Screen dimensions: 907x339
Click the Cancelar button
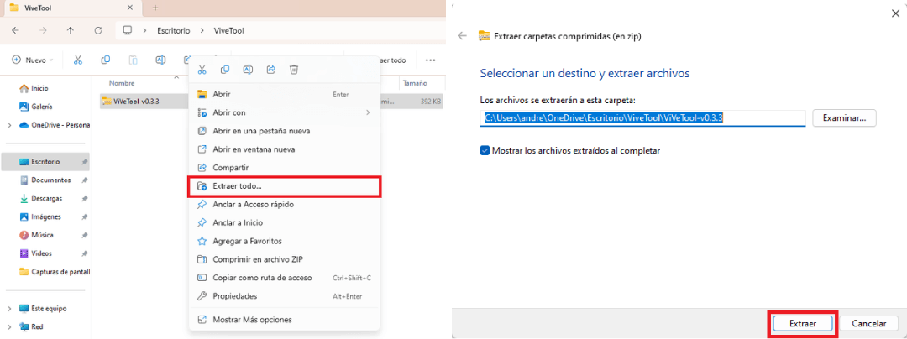click(x=869, y=324)
